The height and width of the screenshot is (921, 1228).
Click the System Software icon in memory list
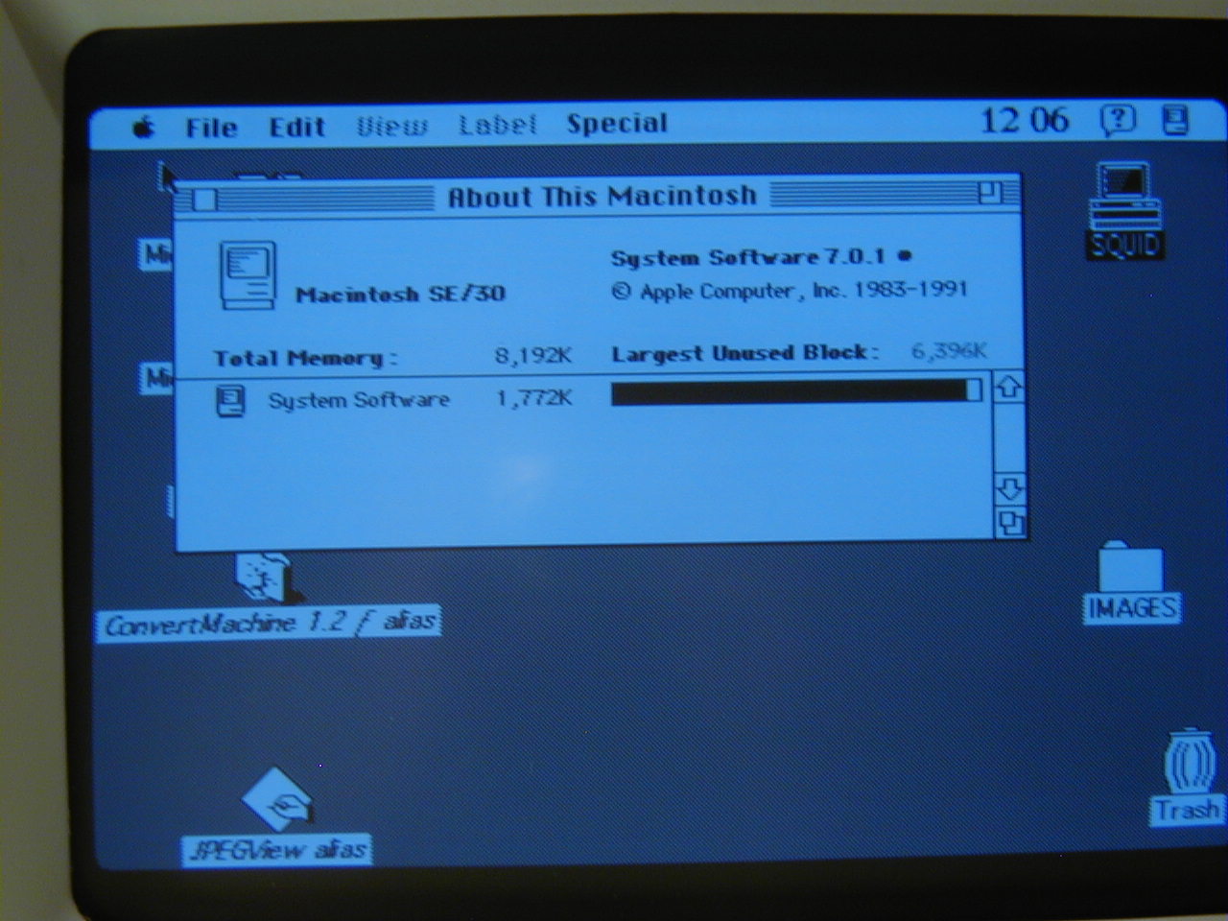click(231, 401)
